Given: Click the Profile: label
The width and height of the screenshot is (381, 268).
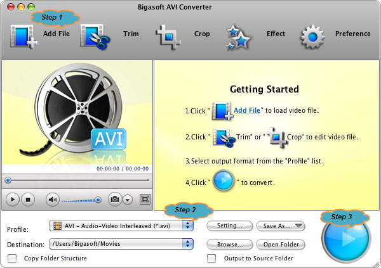Looking at the screenshot, I should (18, 229).
